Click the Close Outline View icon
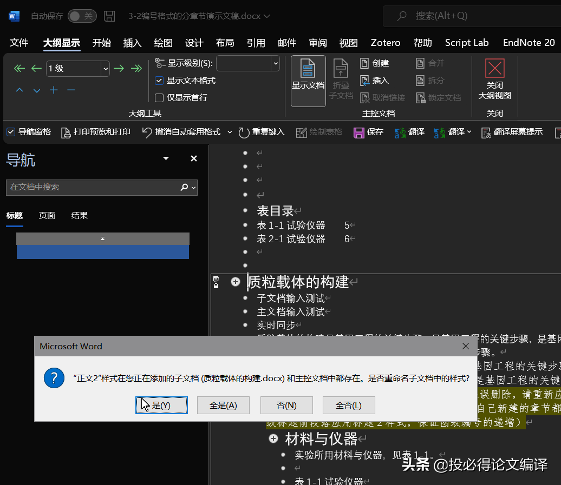Viewport: 561px width, 485px height. tap(494, 69)
